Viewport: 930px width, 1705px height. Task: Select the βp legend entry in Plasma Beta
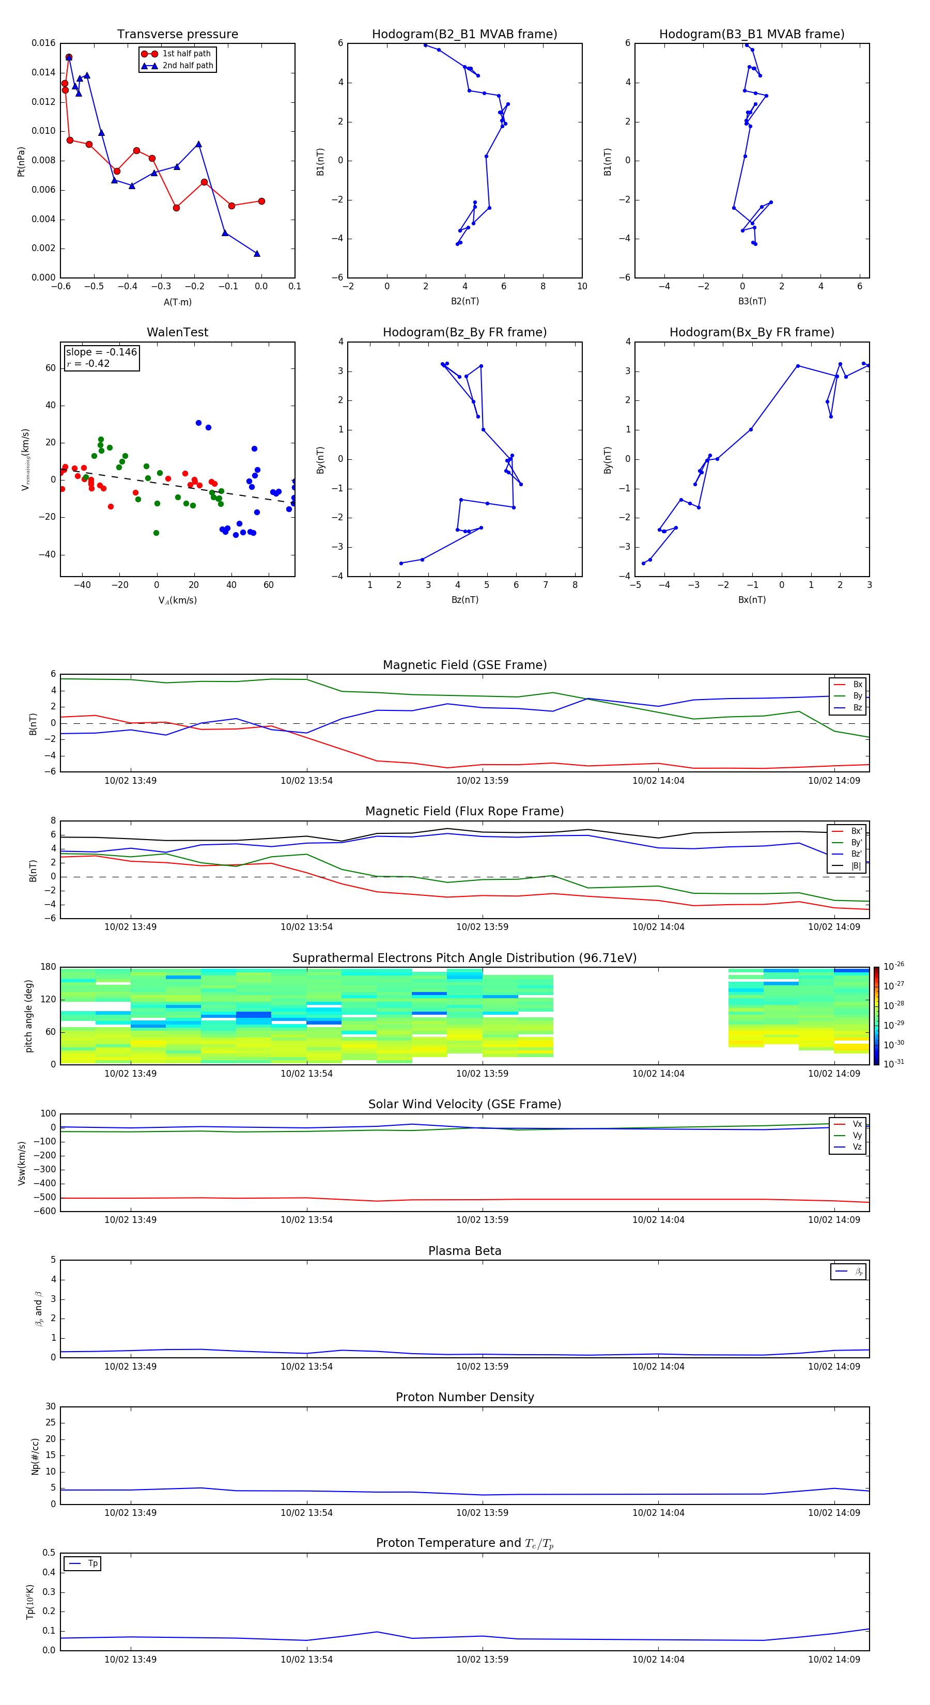coord(849,1272)
